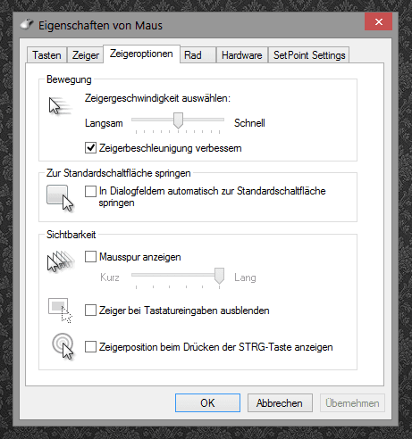Click the Eigenschaften von Maus title text
Image resolution: width=412 pixels, height=439 pixels.
click(100, 26)
